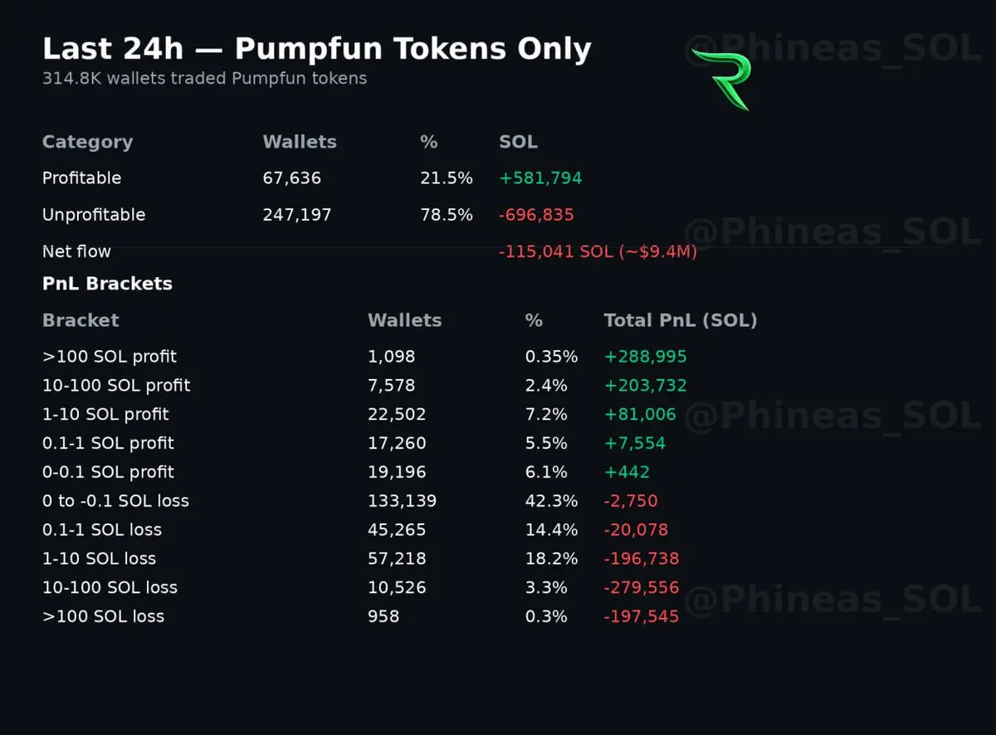Click the 'Last 24h — Pumpfun Tokens Only' title

317,49
